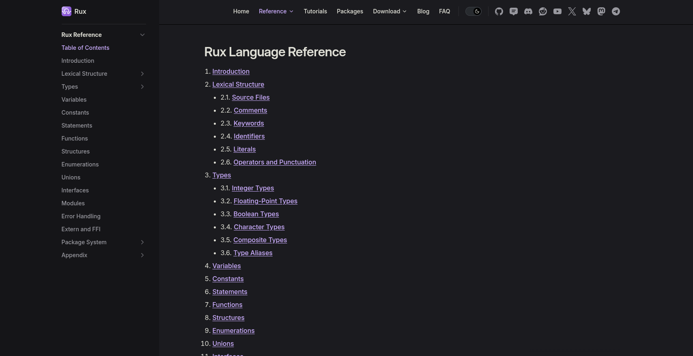The image size is (693, 356).
Task: Follow the Enumerations link in the contents list
Action: click(x=233, y=330)
